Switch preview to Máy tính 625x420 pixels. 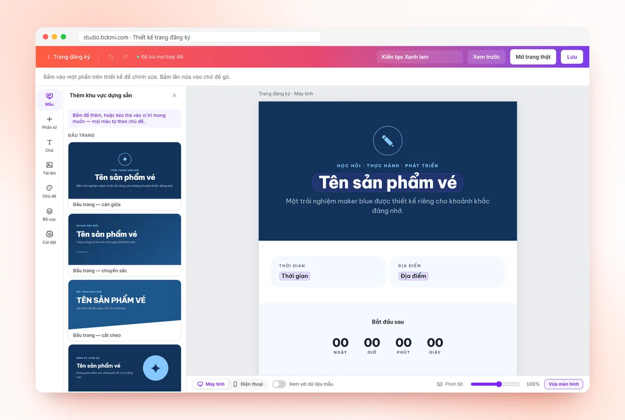(211, 384)
